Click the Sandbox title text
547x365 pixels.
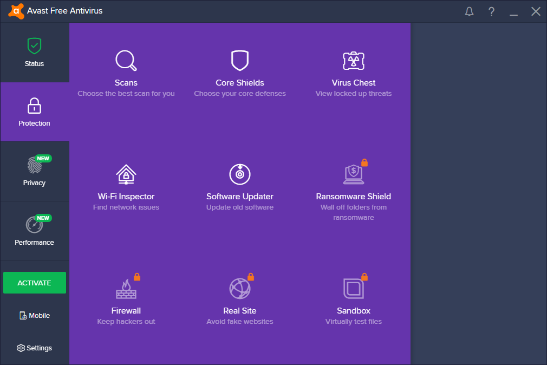coord(354,310)
